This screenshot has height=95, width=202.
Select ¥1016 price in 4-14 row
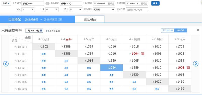click(x=180, y=75)
